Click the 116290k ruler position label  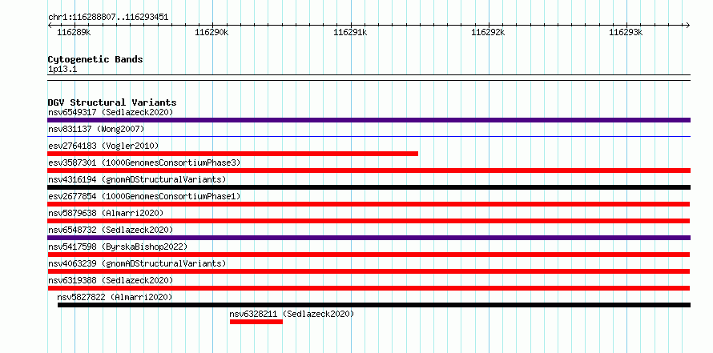211,32
